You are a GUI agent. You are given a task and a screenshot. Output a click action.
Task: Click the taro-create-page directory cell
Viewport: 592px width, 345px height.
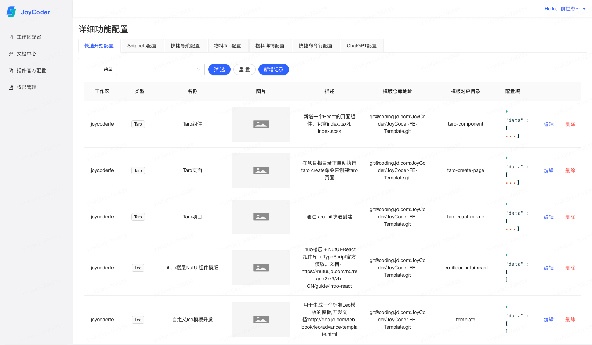click(x=466, y=171)
